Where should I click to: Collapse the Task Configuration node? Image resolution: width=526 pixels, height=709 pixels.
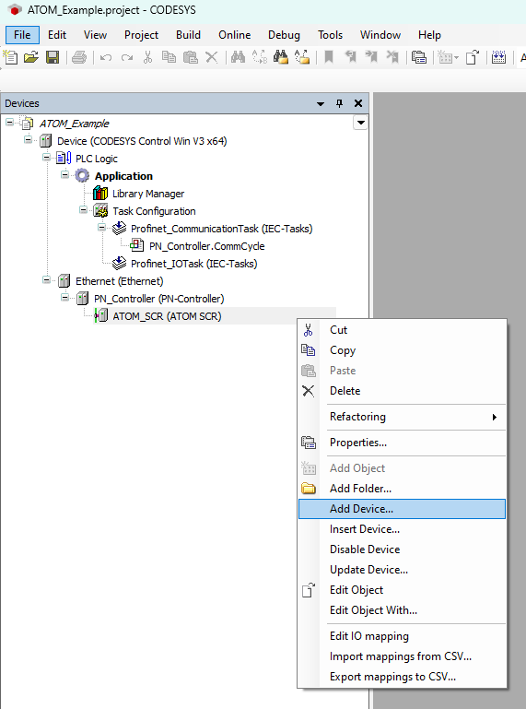tap(83, 210)
